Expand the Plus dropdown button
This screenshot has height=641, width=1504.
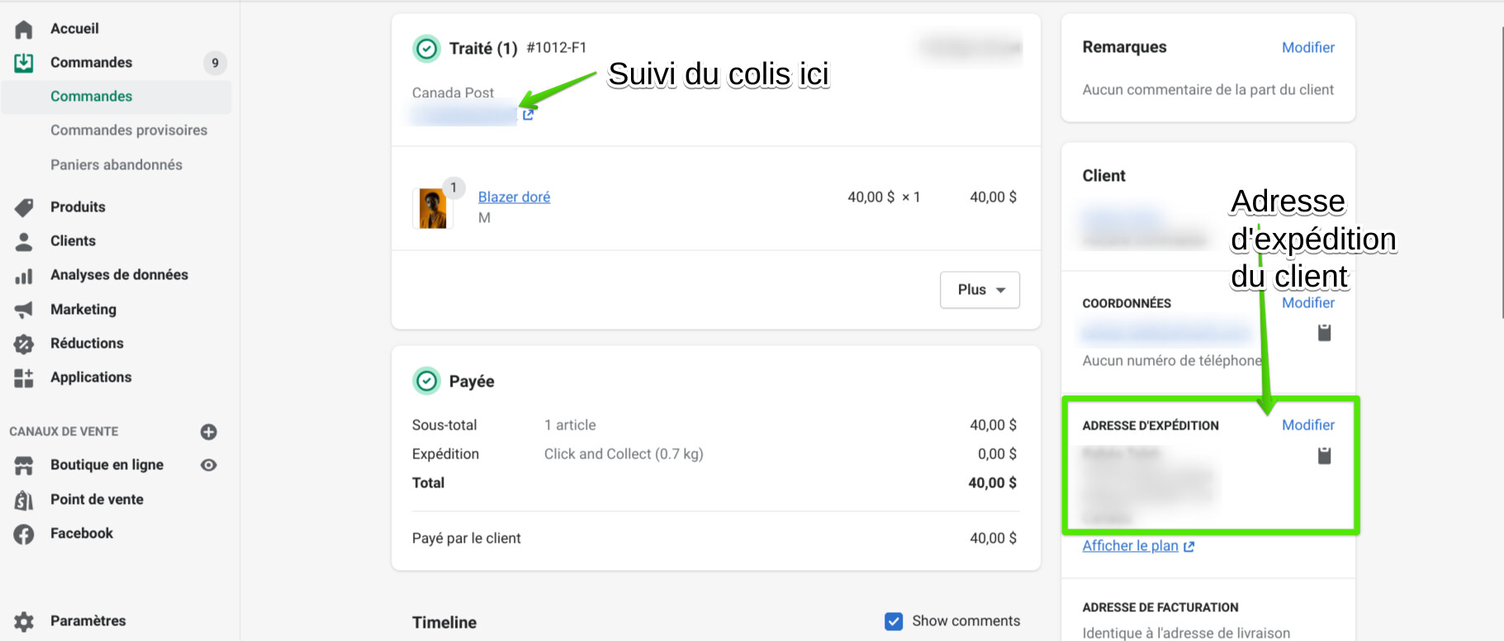point(980,290)
